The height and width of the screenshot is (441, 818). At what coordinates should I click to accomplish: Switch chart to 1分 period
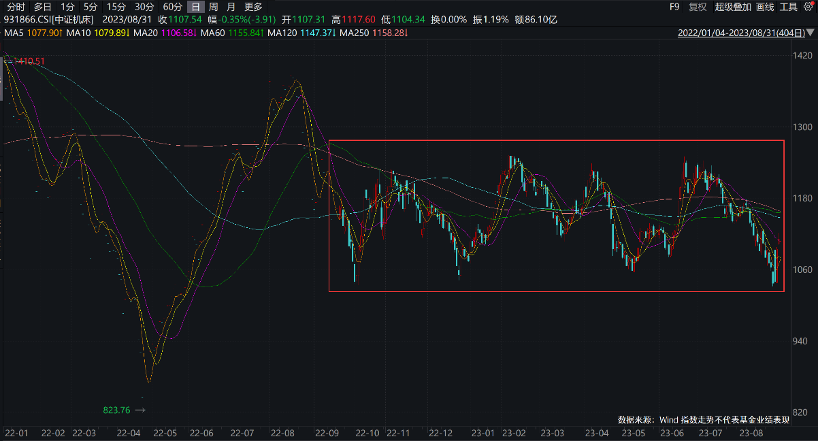(67, 7)
